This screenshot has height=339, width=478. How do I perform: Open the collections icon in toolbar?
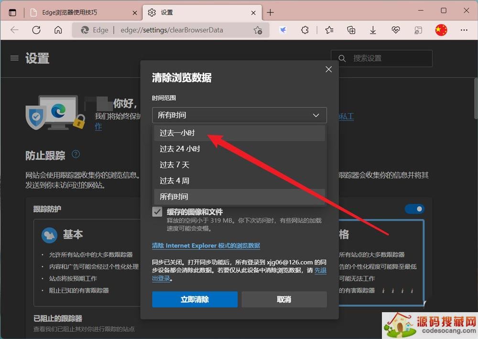[351, 30]
